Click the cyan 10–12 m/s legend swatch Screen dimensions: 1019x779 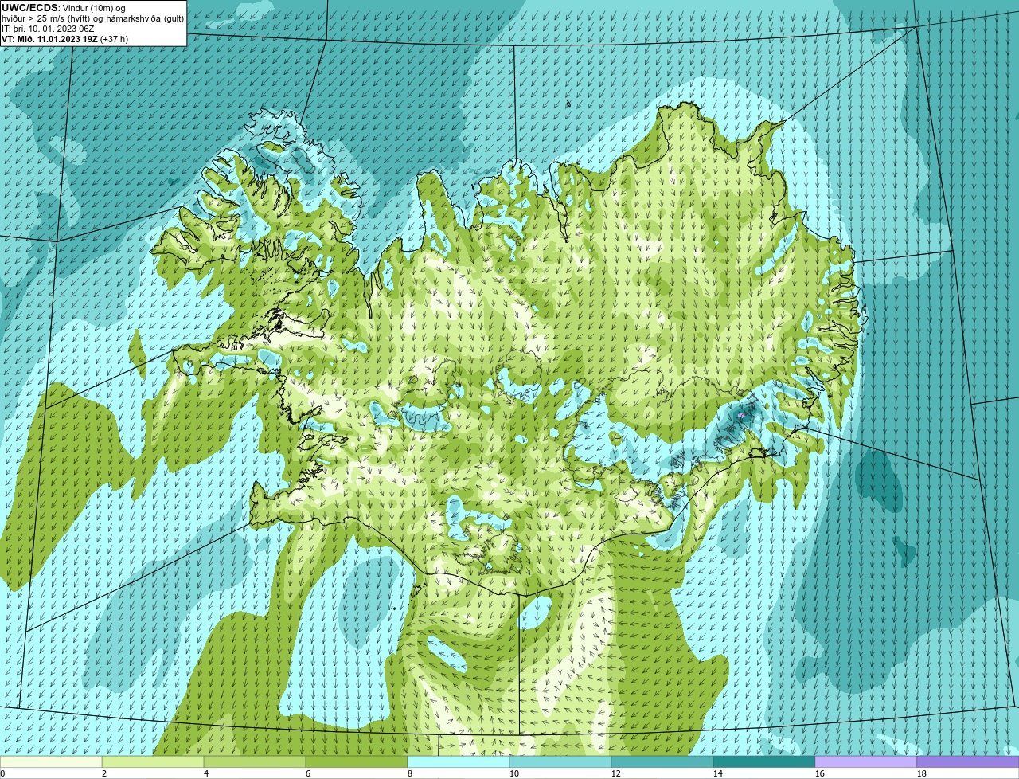[560, 761]
